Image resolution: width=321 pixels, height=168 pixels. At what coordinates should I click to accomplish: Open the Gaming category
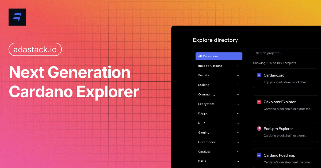point(204,133)
